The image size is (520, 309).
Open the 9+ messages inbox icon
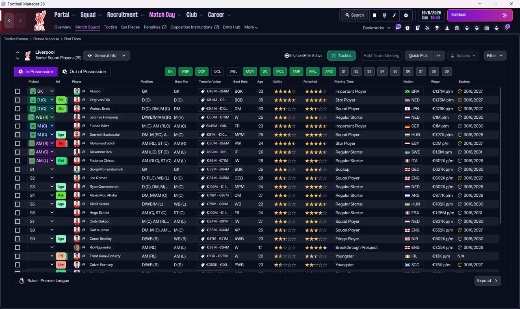pyautogui.click(x=398, y=27)
